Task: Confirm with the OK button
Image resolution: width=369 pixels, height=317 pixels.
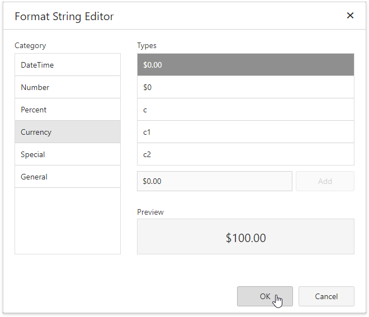Action: 264,296
